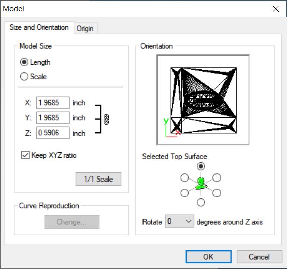Click the 1/1 Scale button
Screen dimensions: 287x269
click(x=98, y=179)
